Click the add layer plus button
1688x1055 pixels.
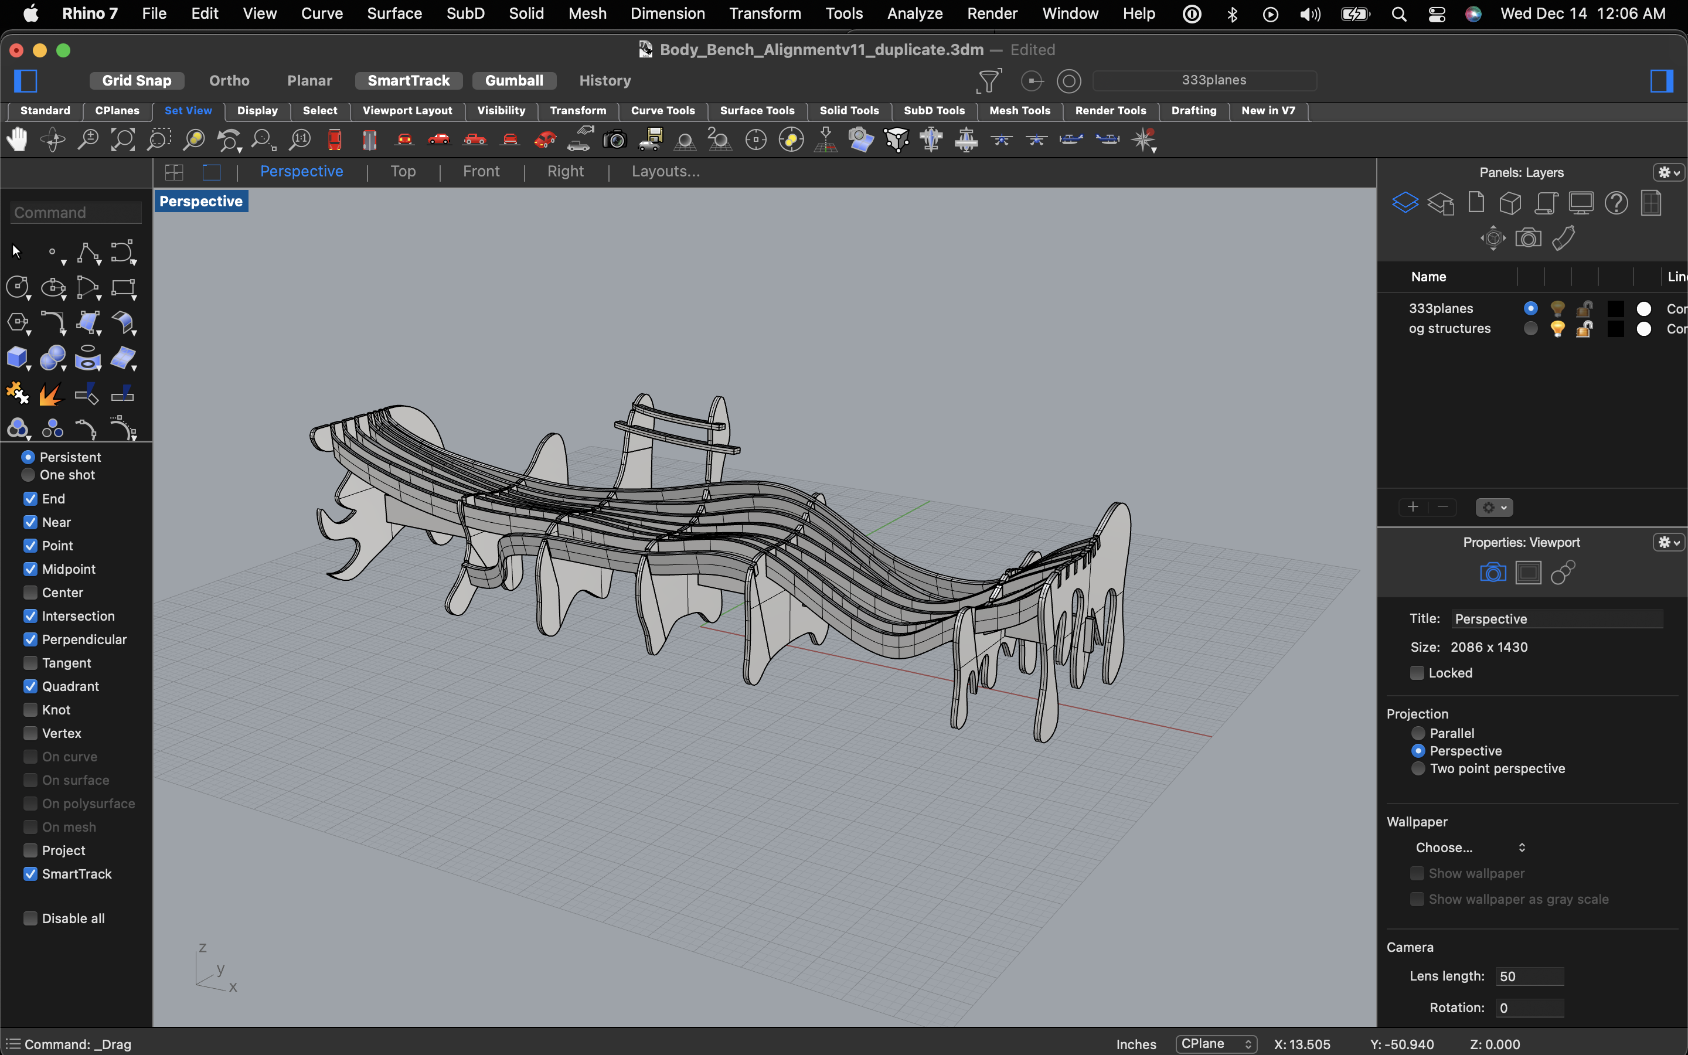[1413, 507]
